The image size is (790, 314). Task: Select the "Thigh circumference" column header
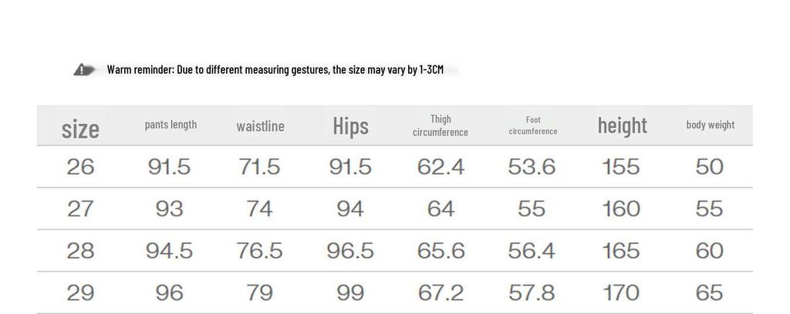[441, 125]
